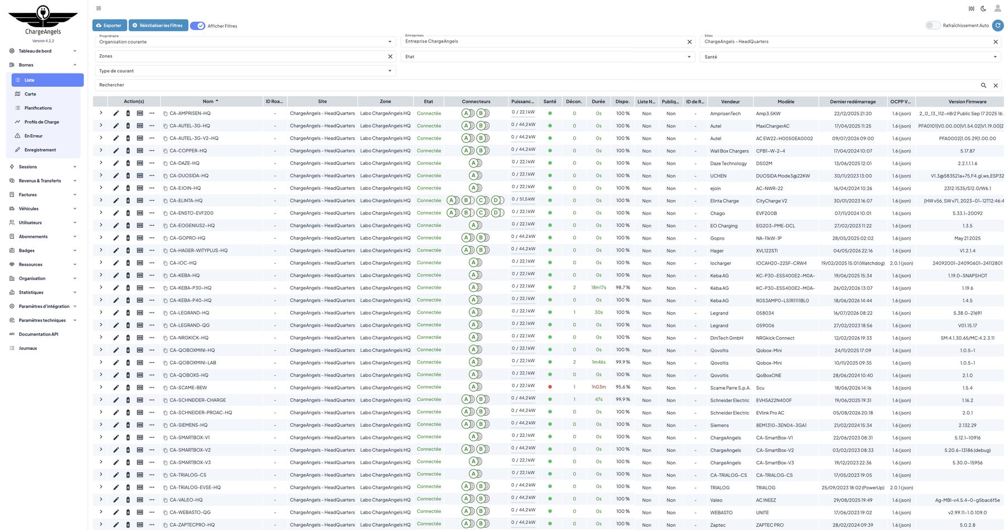Click connector B badge of CA-VALEO-HQ
The width and height of the screenshot is (1006, 530).
pyautogui.click(x=481, y=499)
